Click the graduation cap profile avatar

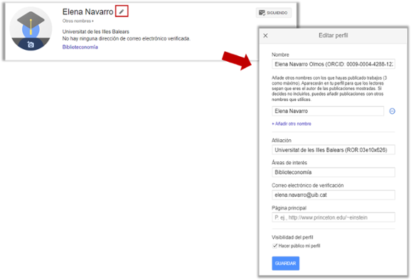(x=31, y=28)
